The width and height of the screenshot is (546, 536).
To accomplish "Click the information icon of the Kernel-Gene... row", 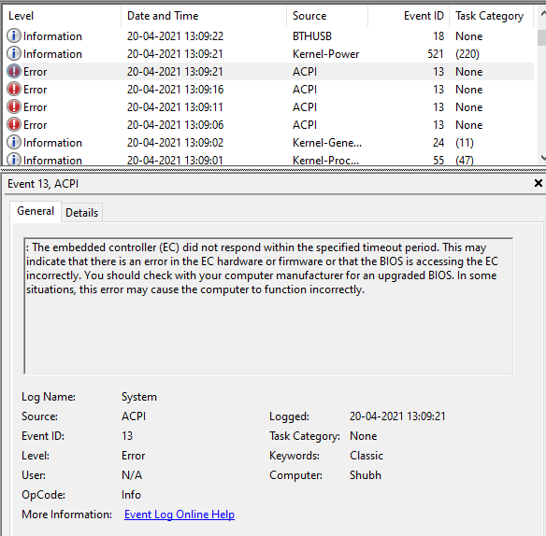I will (14, 142).
